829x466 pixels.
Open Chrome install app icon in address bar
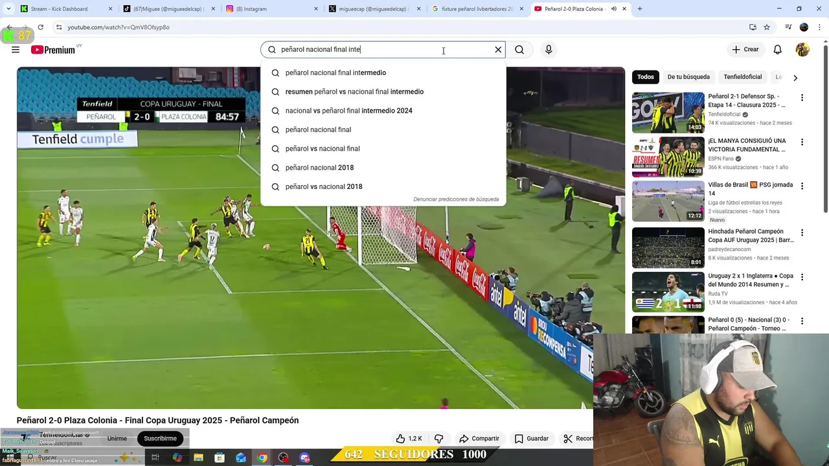click(753, 27)
